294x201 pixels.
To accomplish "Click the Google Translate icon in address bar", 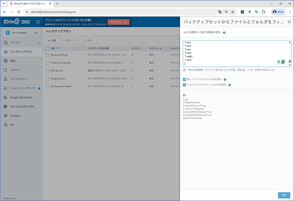I will coord(220,12).
